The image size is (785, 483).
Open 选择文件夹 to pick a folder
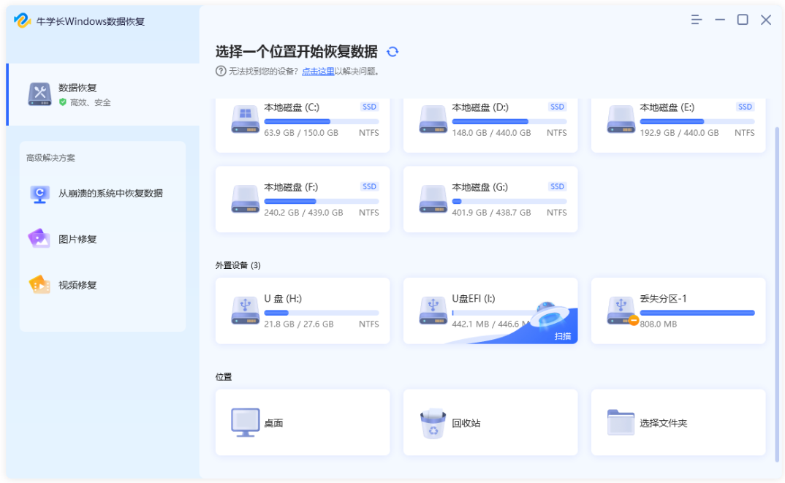(x=678, y=422)
